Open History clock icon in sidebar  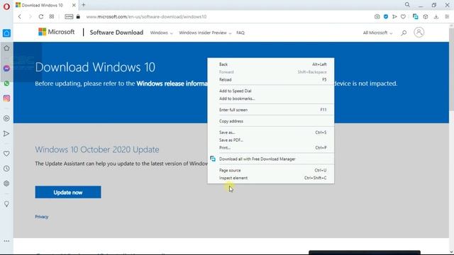[6, 169]
